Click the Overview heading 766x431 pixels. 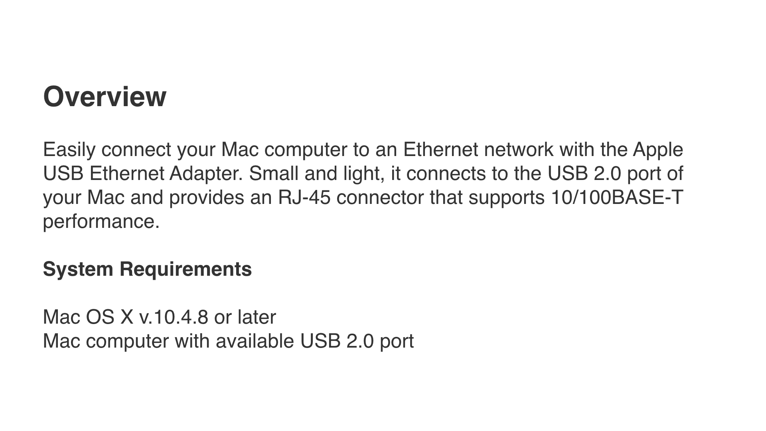tap(105, 97)
